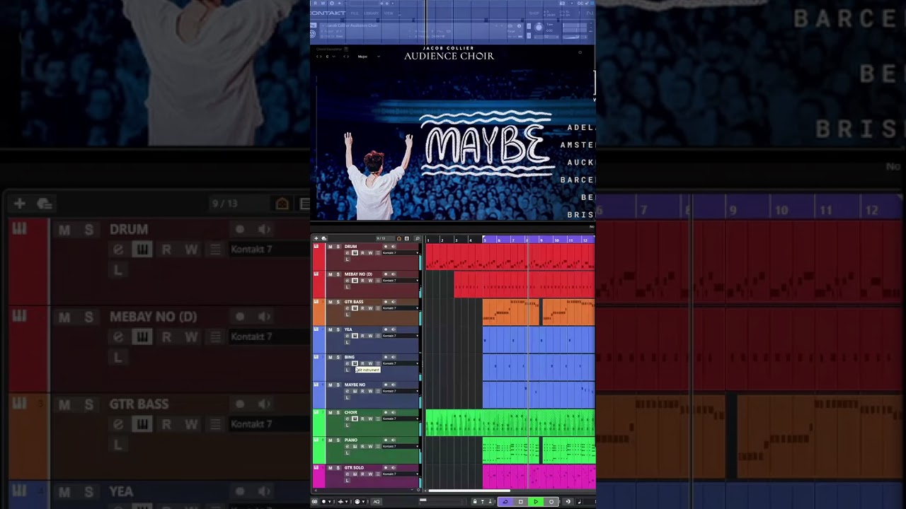Image resolution: width=906 pixels, height=509 pixels.
Task: Mute the CHOIR track
Action: click(x=330, y=412)
